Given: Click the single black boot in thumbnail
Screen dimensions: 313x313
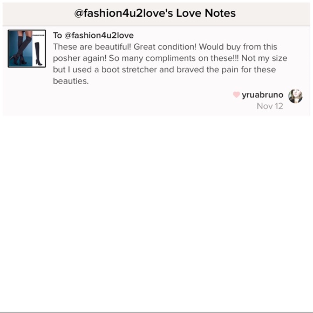Looking at the screenshot, I should point(38,53).
